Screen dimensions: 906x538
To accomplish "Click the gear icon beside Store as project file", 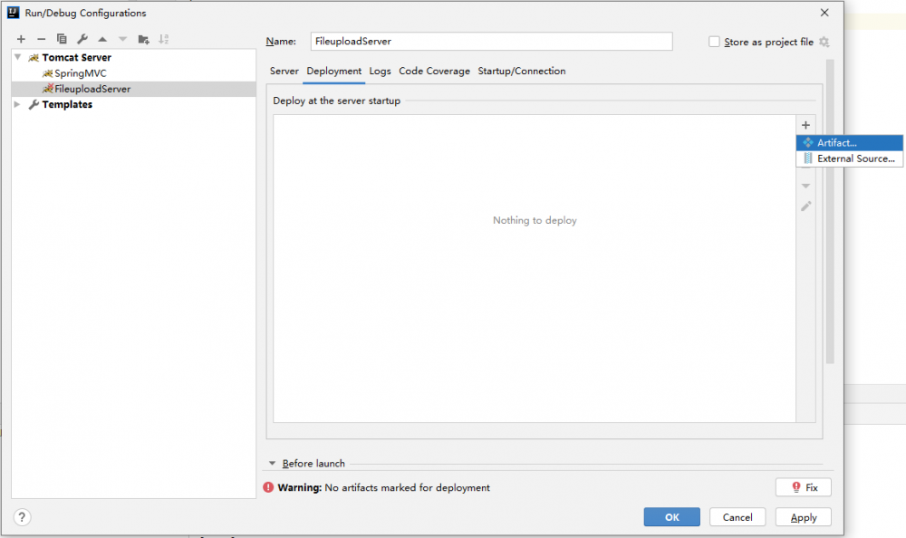I will pyautogui.click(x=824, y=42).
